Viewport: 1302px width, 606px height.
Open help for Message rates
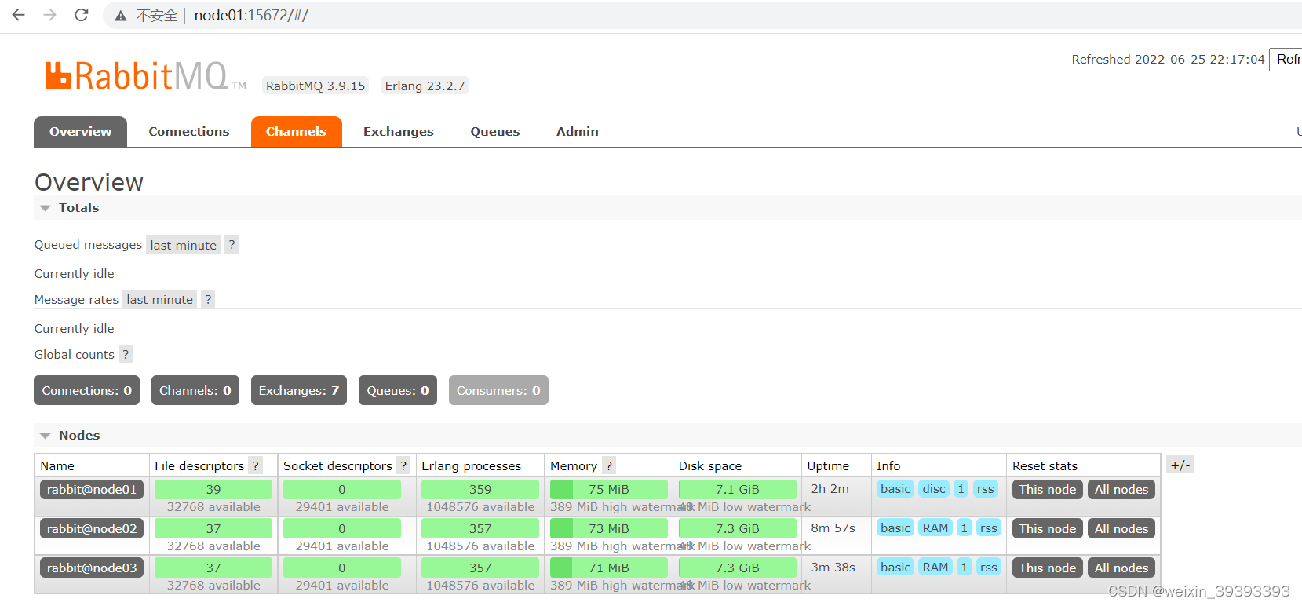click(x=208, y=300)
